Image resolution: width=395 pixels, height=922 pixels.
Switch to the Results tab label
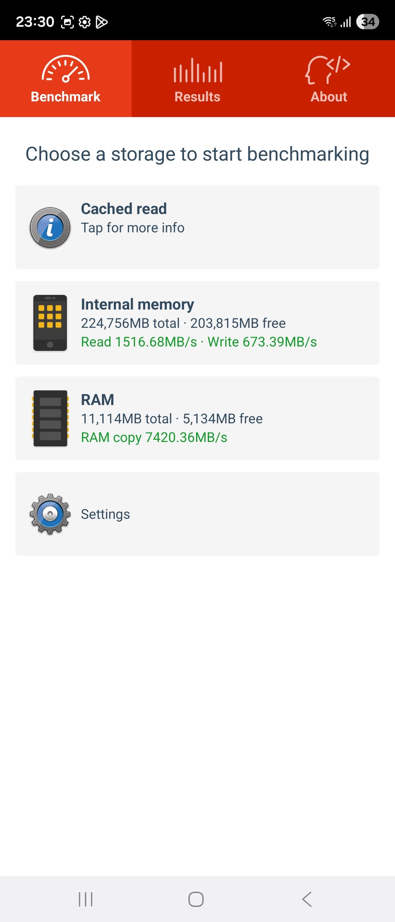coord(197,97)
